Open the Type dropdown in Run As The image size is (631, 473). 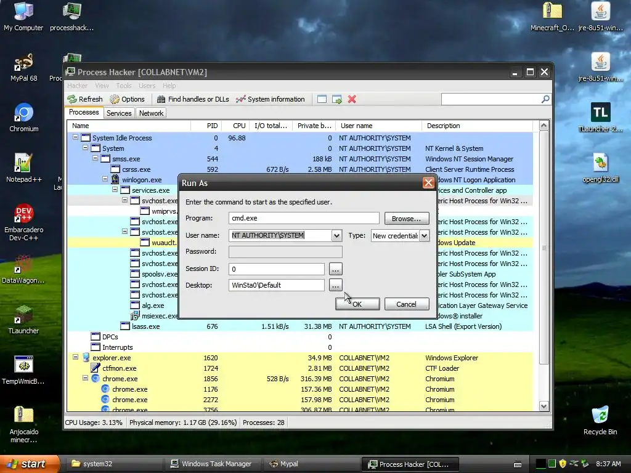[425, 236]
